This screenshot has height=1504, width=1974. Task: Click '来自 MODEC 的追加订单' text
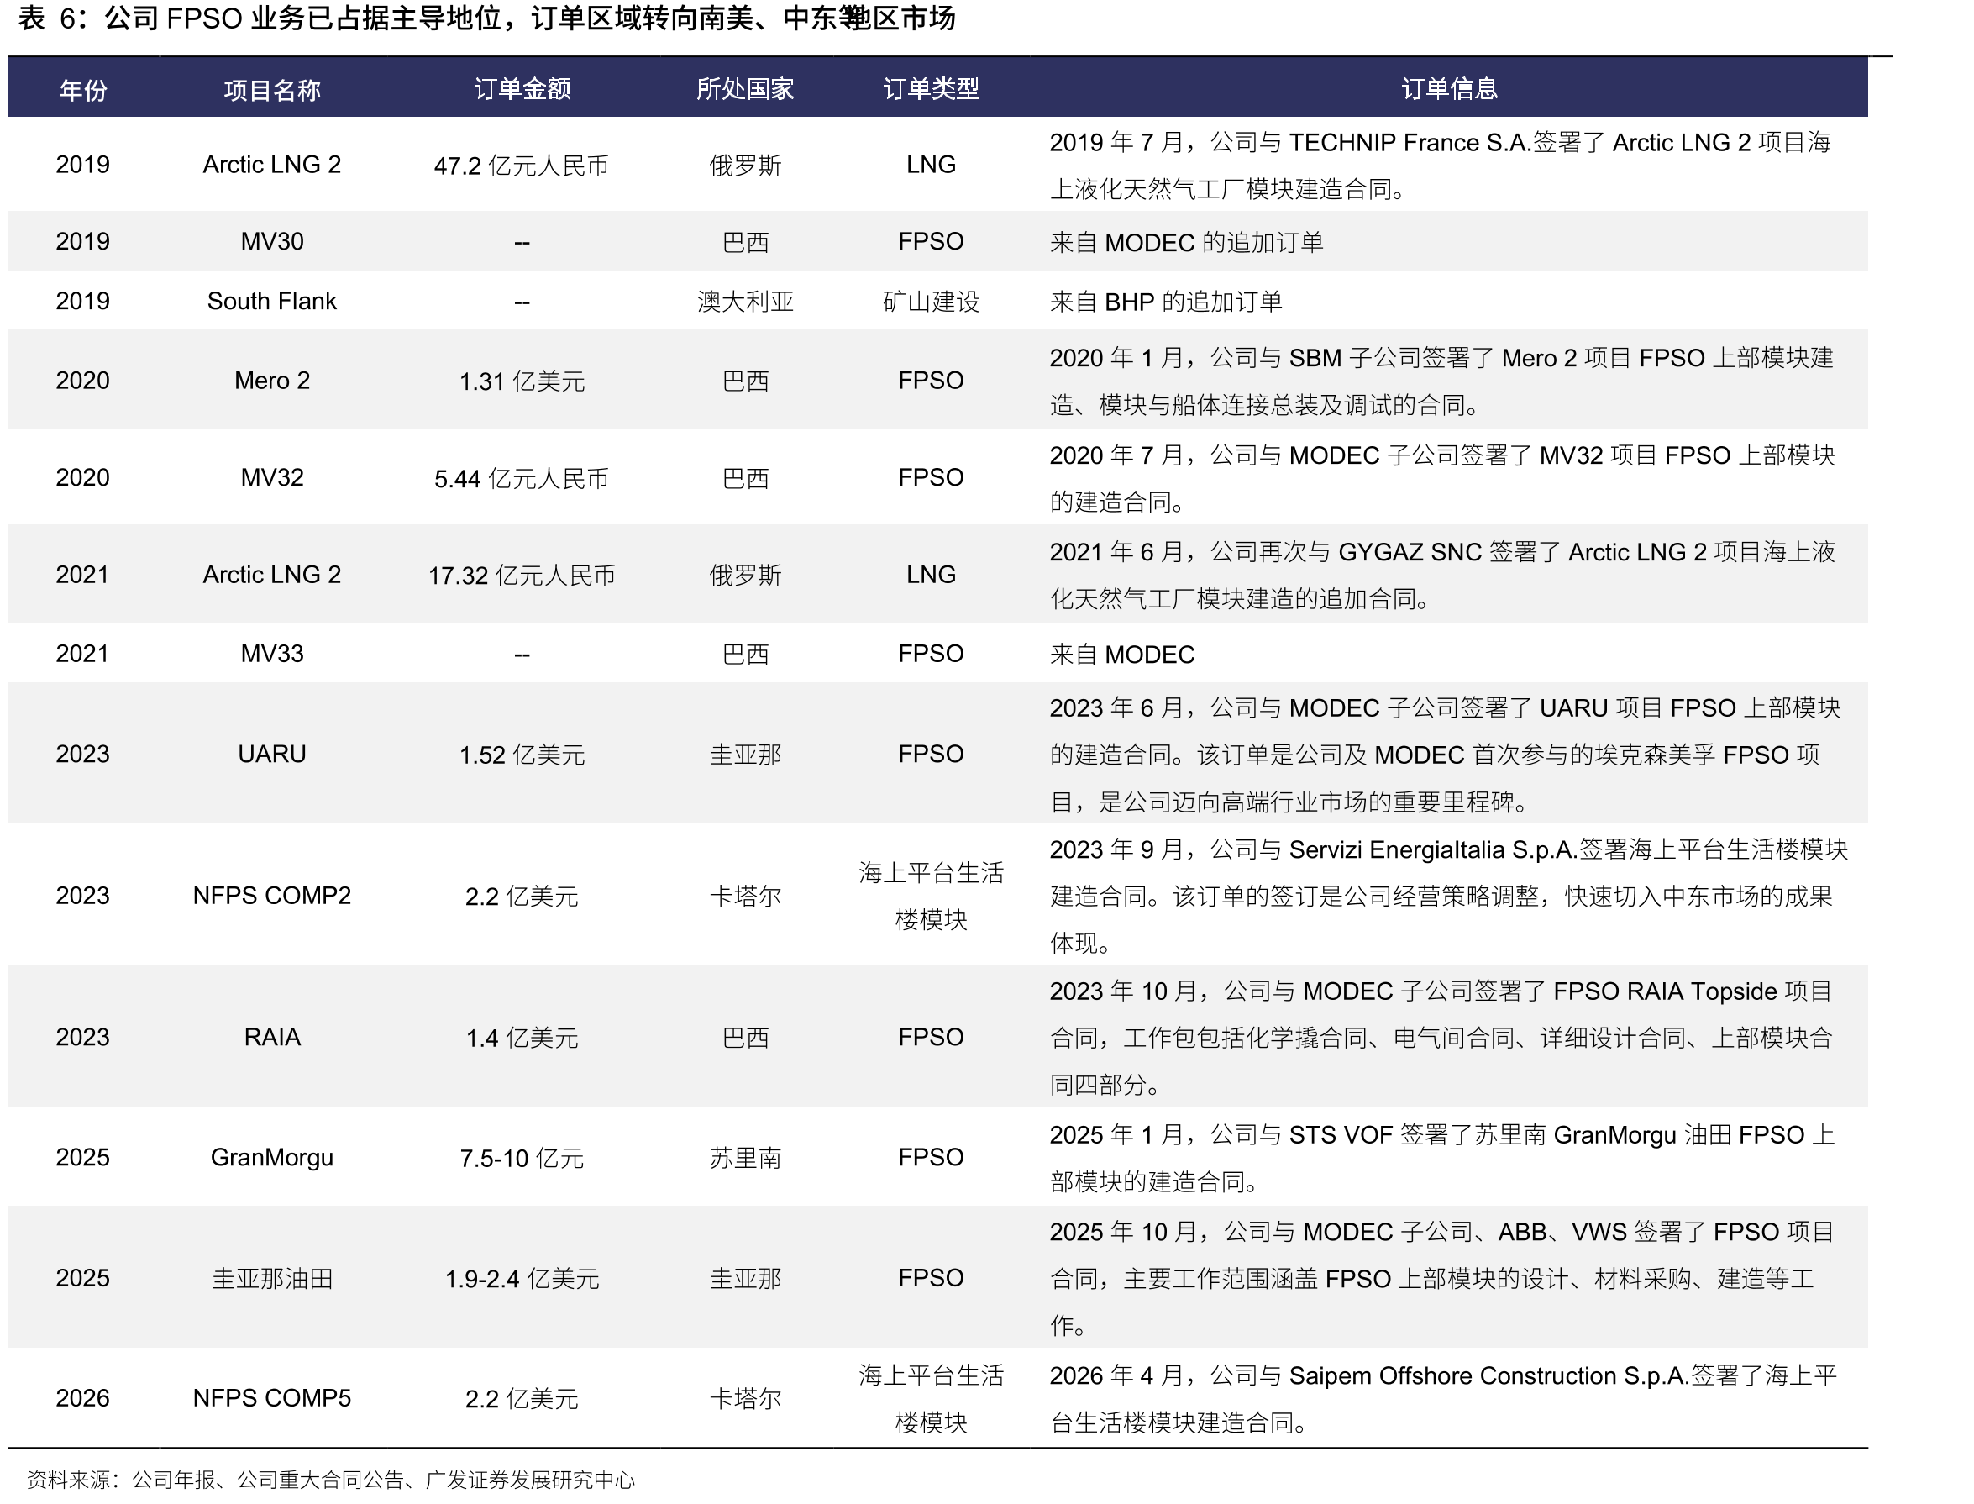(x=1187, y=243)
